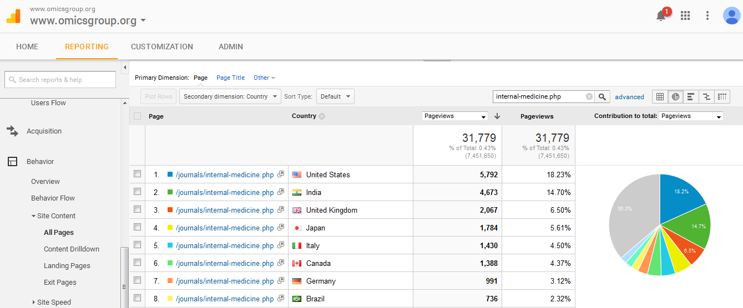Open the Other primary dimension dropdown

pos(264,78)
